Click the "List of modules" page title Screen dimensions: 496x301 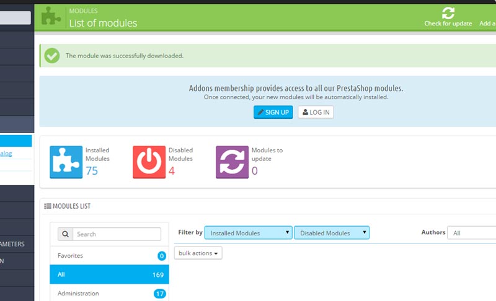(103, 23)
